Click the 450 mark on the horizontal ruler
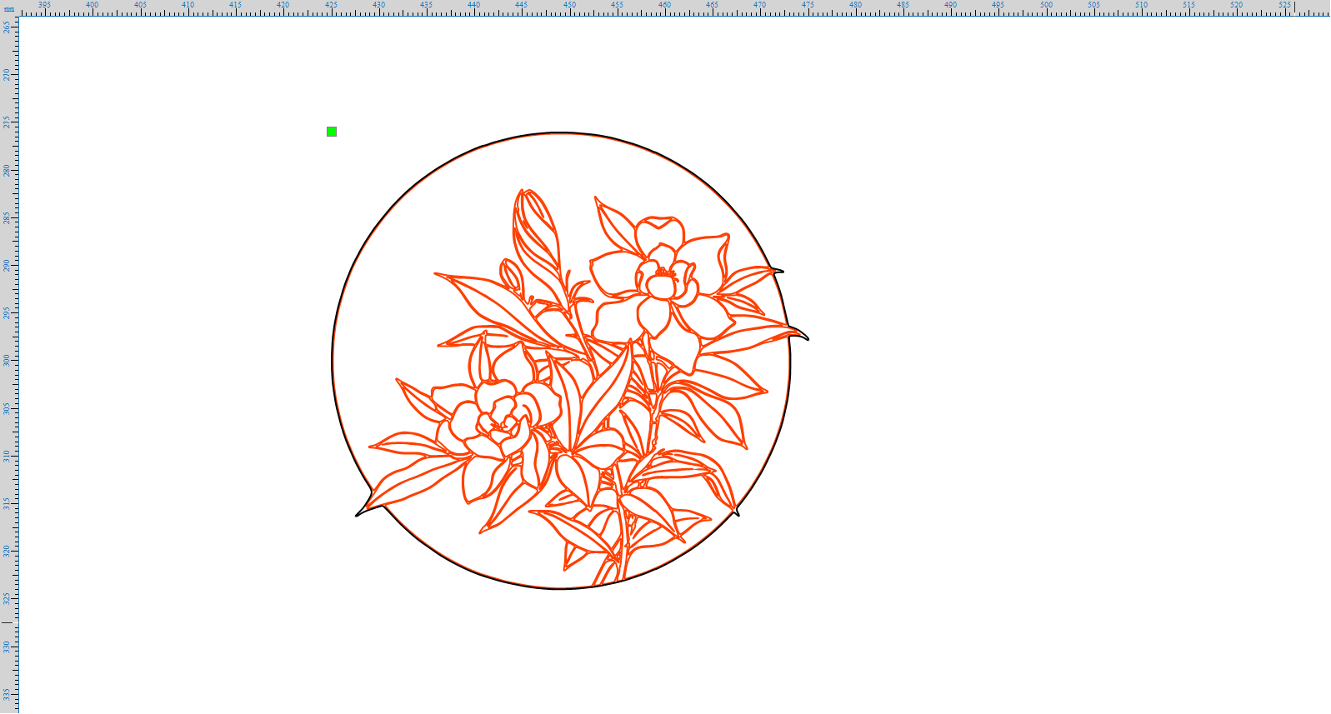The image size is (1331, 714). coord(569,5)
